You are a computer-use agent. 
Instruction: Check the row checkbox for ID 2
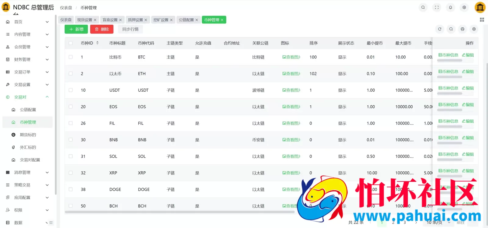coord(71,73)
